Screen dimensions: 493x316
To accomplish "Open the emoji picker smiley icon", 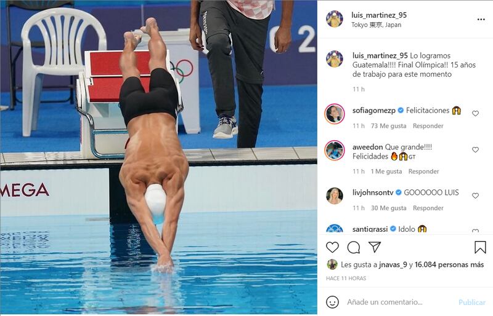I will [332, 302].
